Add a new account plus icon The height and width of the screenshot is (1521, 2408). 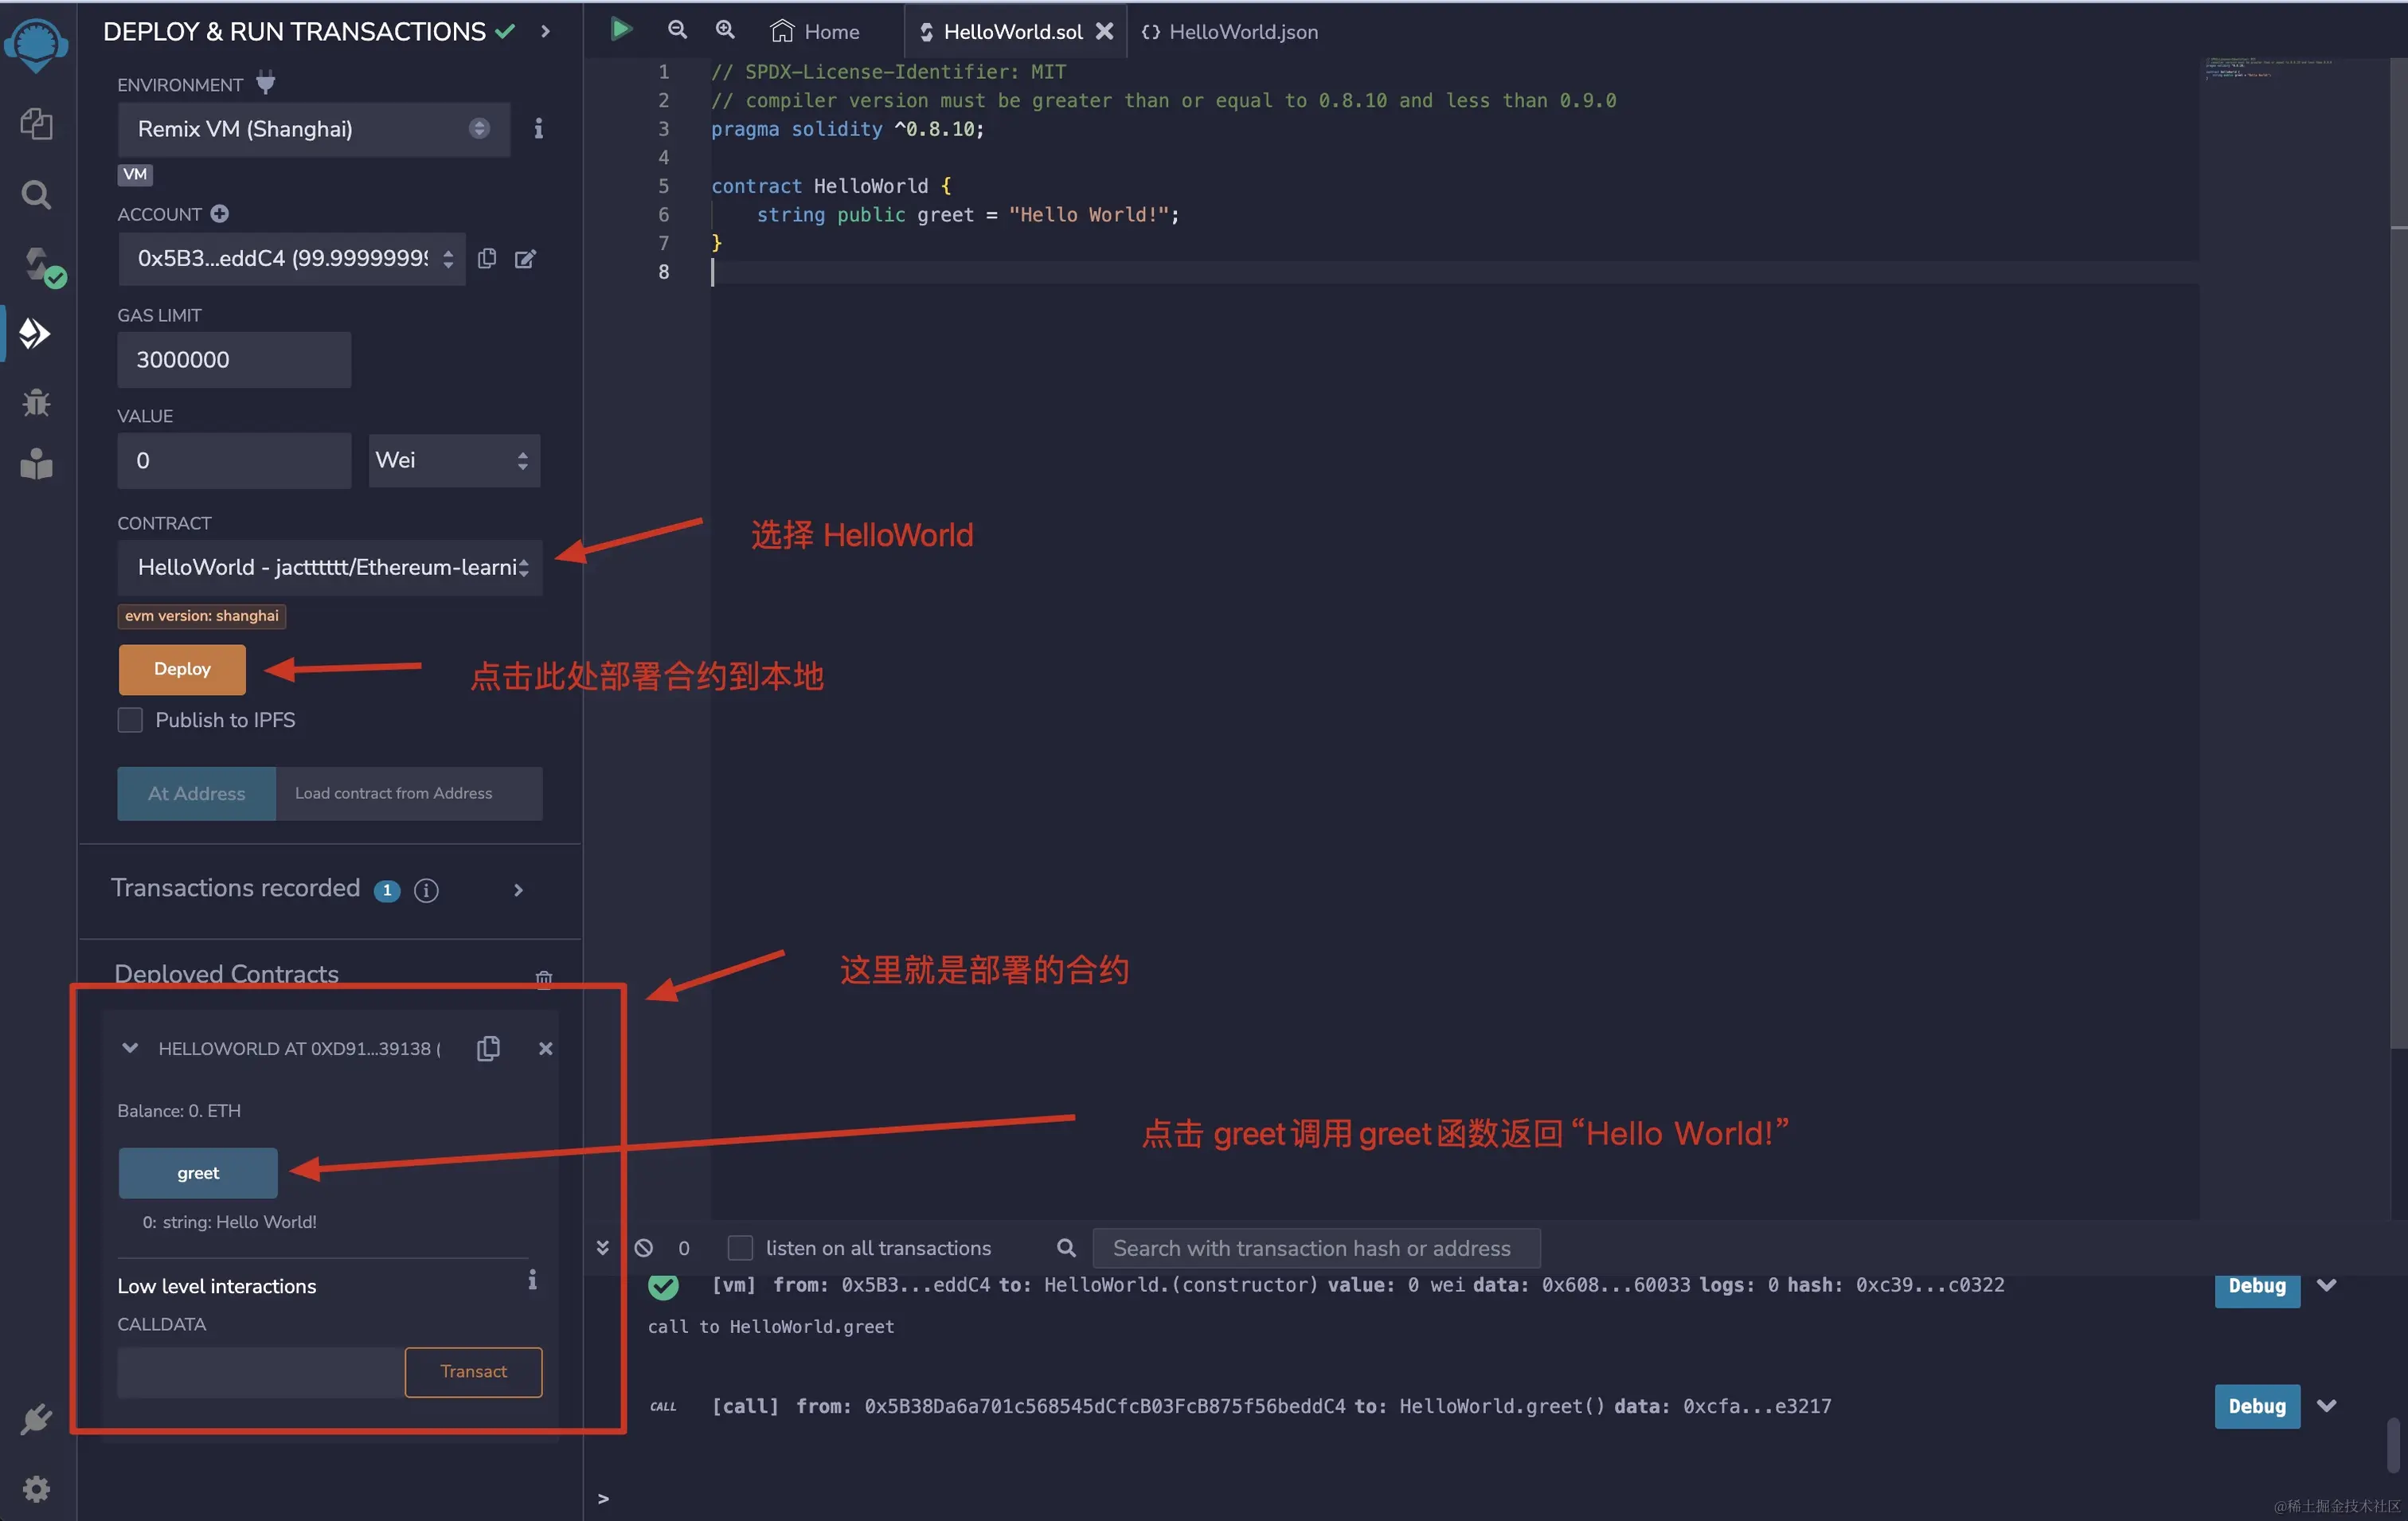(x=219, y=213)
